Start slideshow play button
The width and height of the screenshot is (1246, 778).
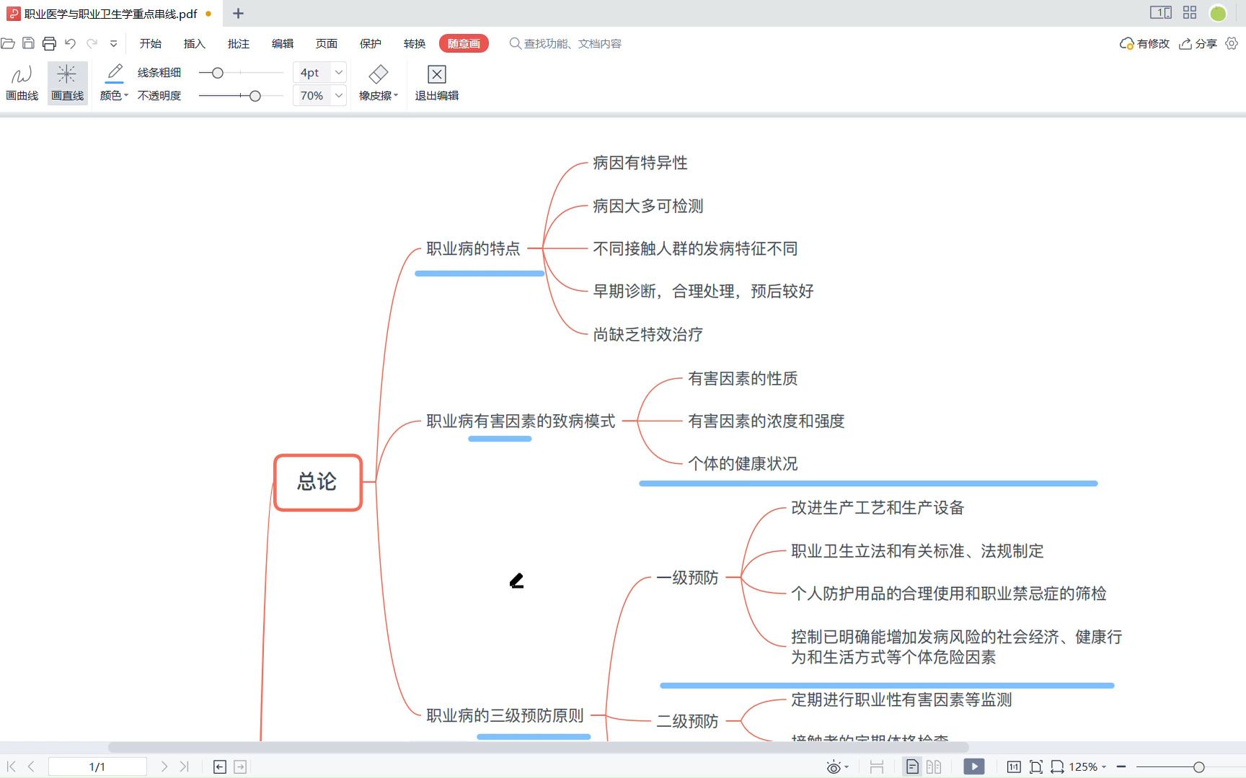974,767
